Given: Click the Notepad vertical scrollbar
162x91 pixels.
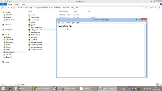Looking at the screenshot, I should pos(145,51).
